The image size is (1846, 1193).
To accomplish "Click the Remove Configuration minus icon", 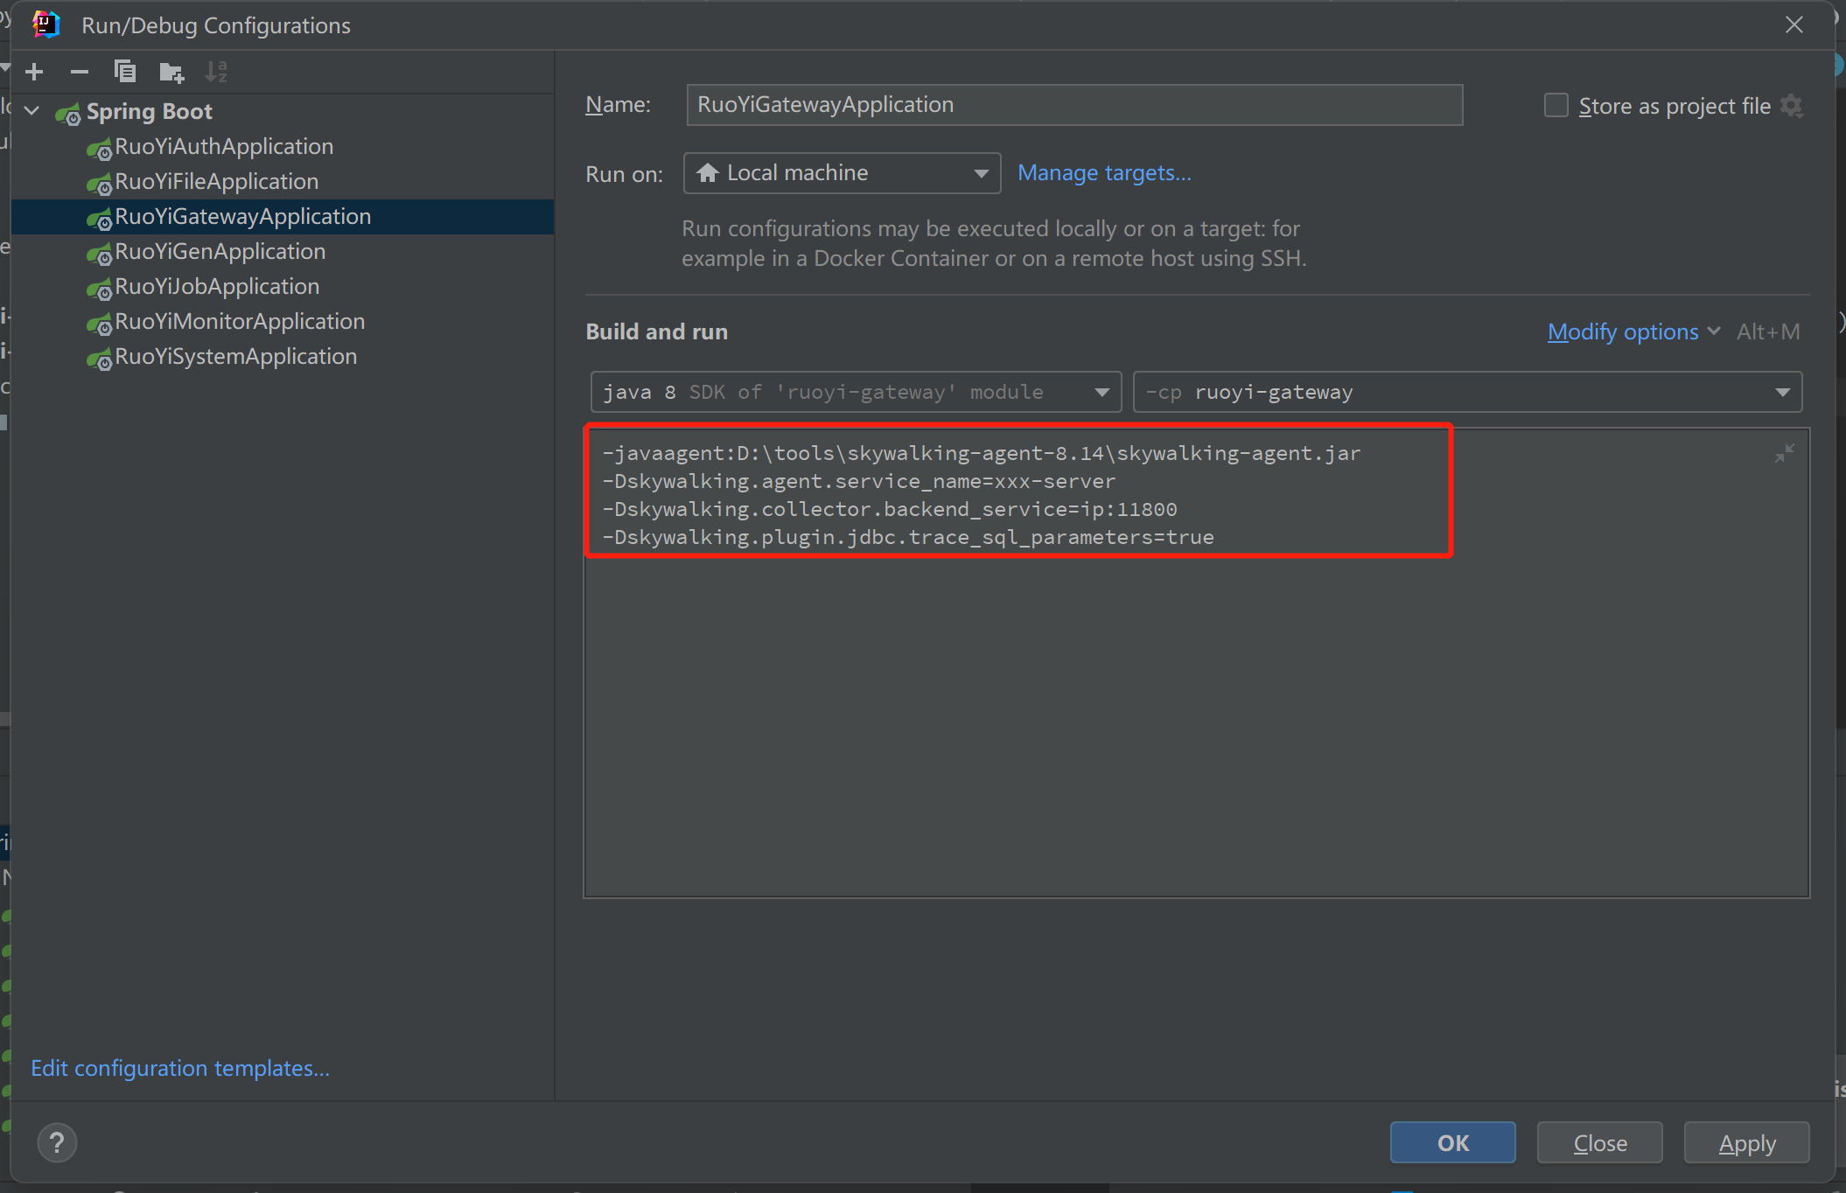I will point(80,72).
